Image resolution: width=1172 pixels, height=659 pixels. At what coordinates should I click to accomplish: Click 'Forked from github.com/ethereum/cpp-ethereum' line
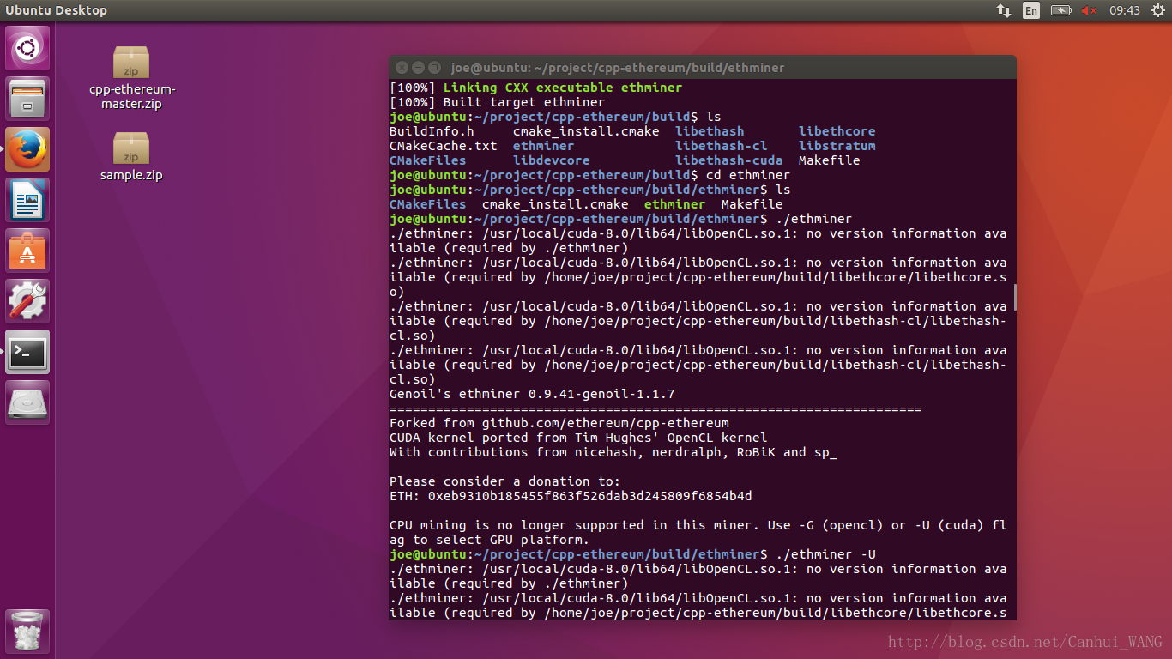pyautogui.click(x=559, y=423)
